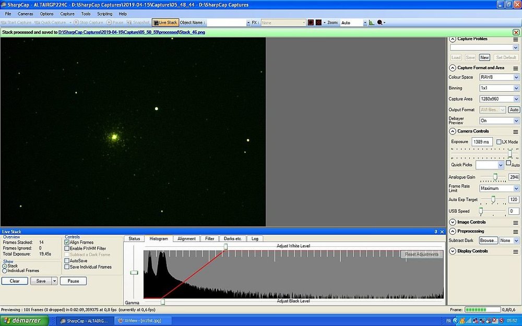Enable the AutoSave checkbox
This screenshot has width=522, height=326.
point(66,260)
